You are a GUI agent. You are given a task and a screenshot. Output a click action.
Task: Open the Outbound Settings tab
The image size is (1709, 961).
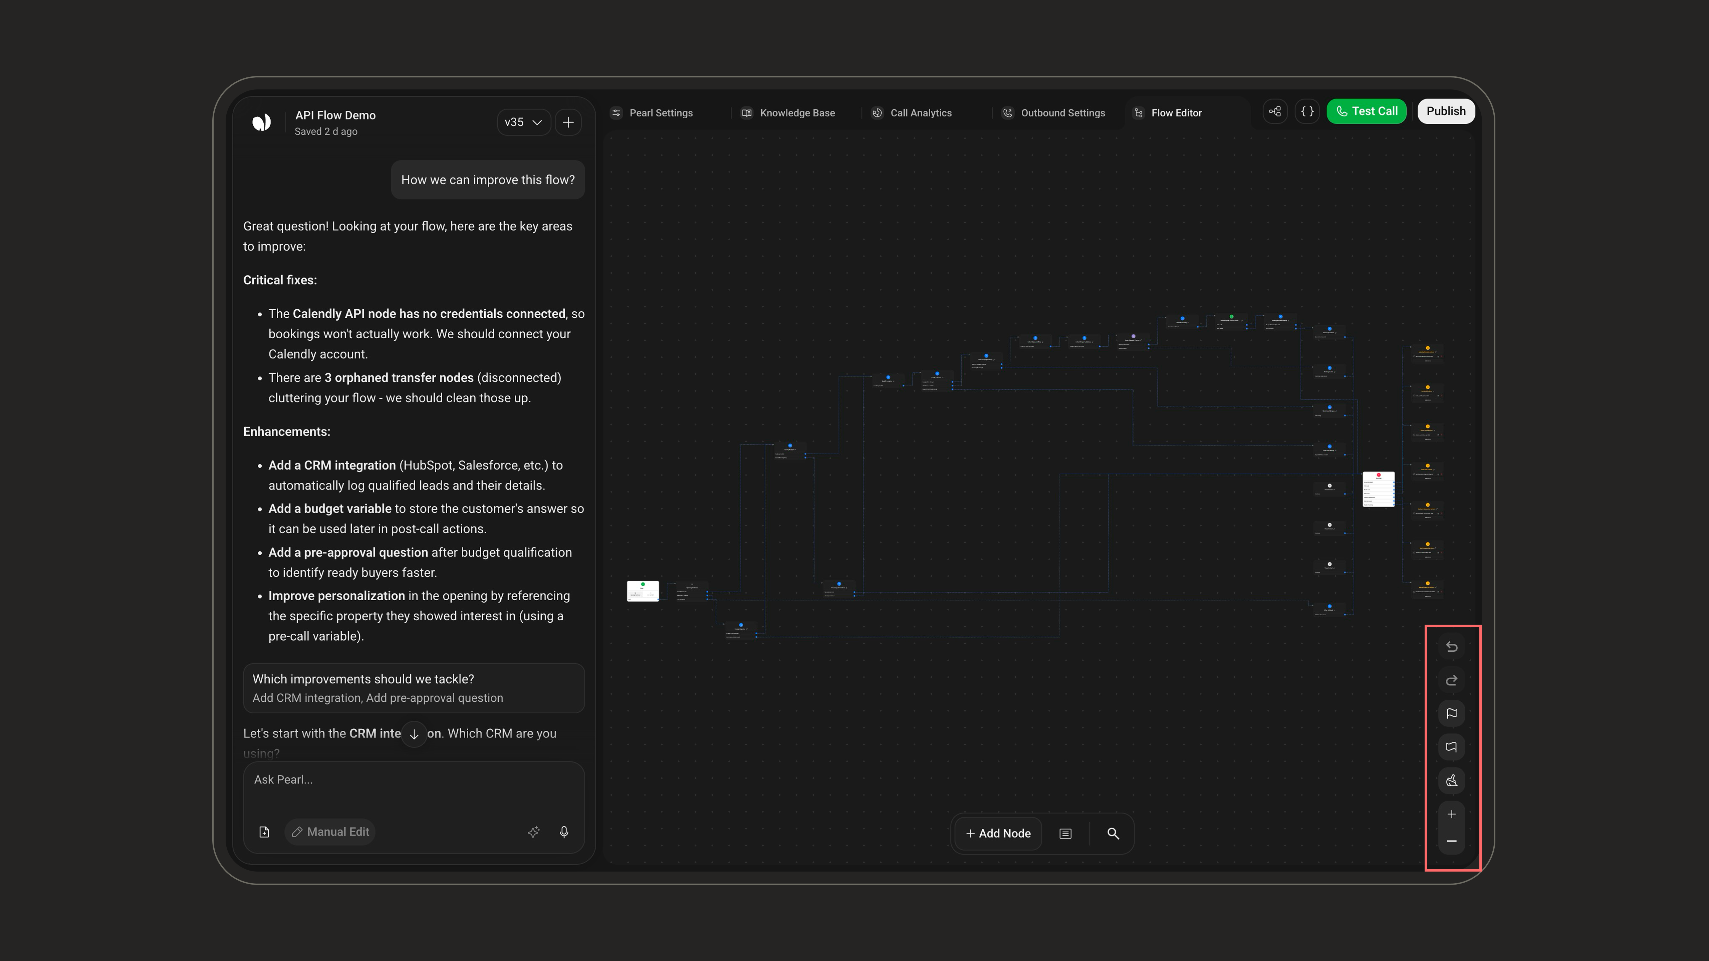(1053, 113)
